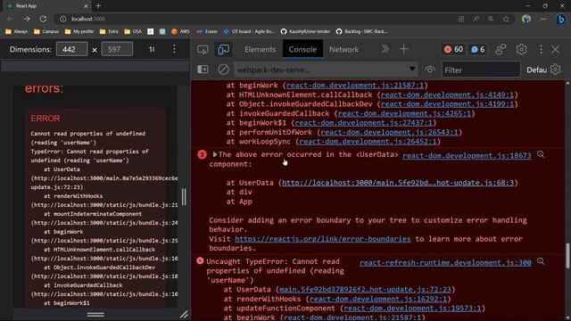Open browser Settings and more menu
Image resolution: width=571 pixels, height=321 pixels.
[543, 19]
